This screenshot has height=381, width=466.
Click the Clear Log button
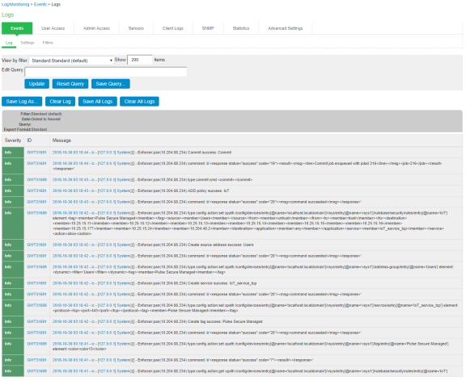(61, 102)
